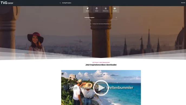
Task: Click heading 'Jetzt Inspirationsvideos downloaden'
Action: pyautogui.click(x=101, y=65)
